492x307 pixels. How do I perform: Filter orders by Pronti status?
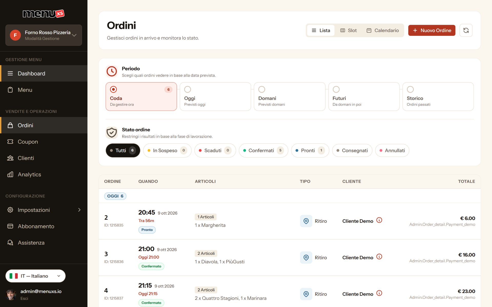tap(310, 150)
